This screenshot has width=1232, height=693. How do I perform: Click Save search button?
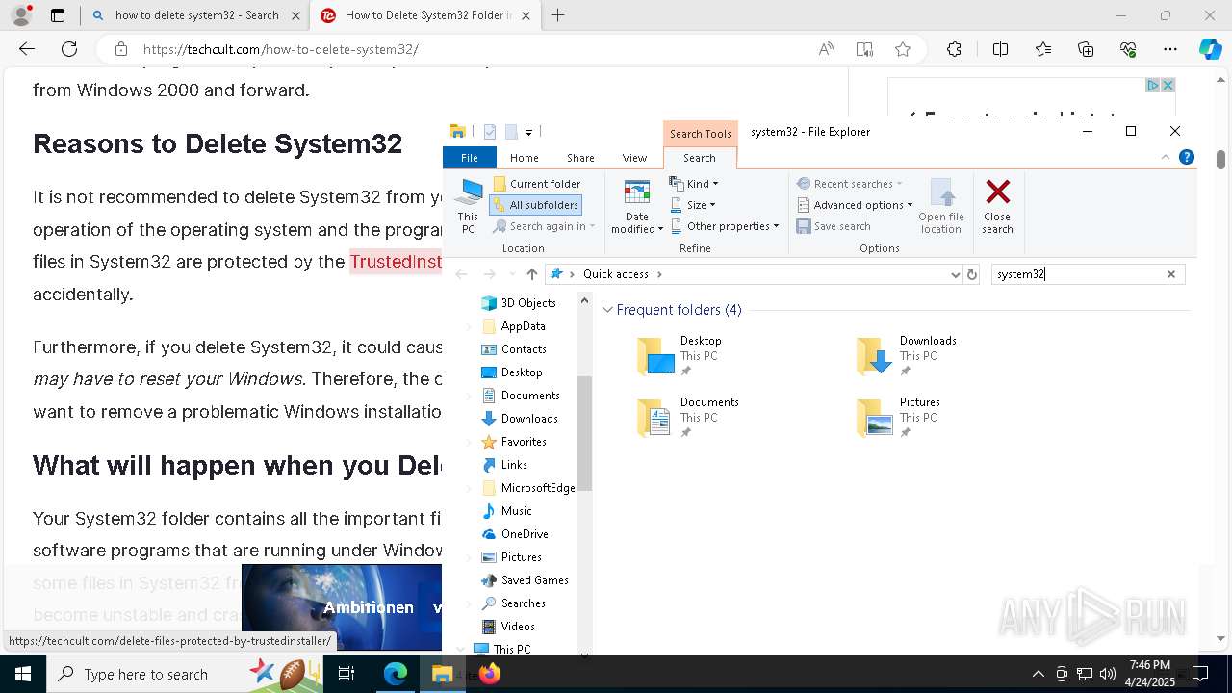point(834,226)
